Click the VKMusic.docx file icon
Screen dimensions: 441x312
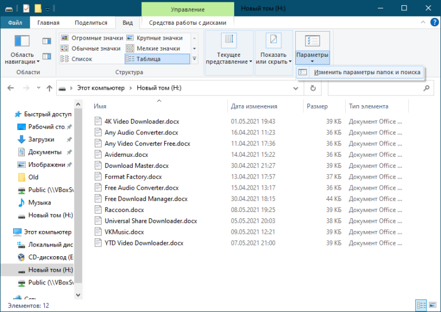(98, 232)
